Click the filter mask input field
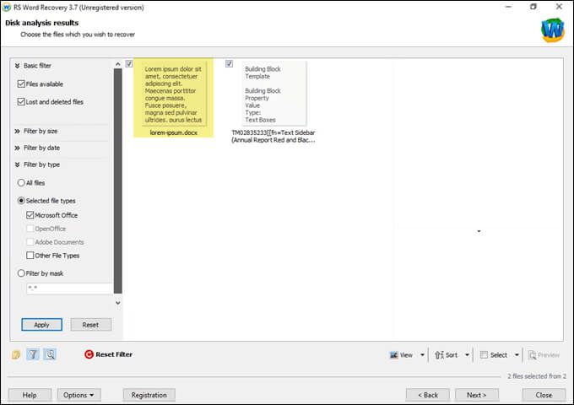 pos(69,289)
